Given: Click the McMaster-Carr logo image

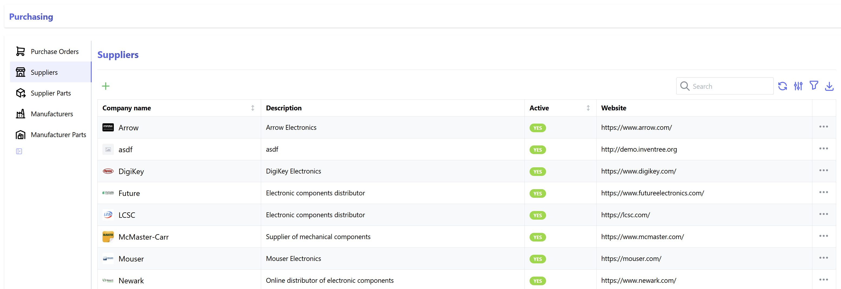Looking at the screenshot, I should (x=108, y=237).
